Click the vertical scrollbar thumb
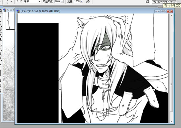 (171, 84)
